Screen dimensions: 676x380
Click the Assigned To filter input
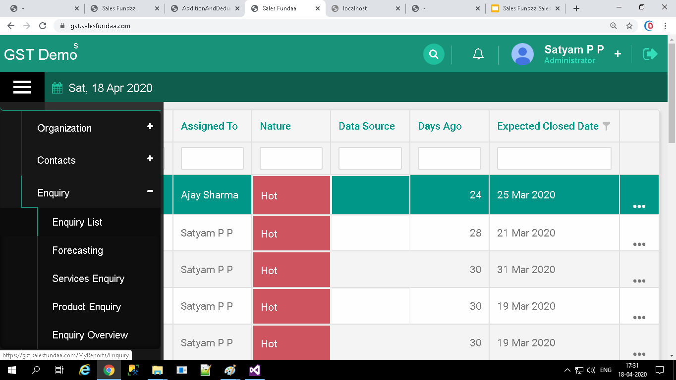(x=212, y=158)
